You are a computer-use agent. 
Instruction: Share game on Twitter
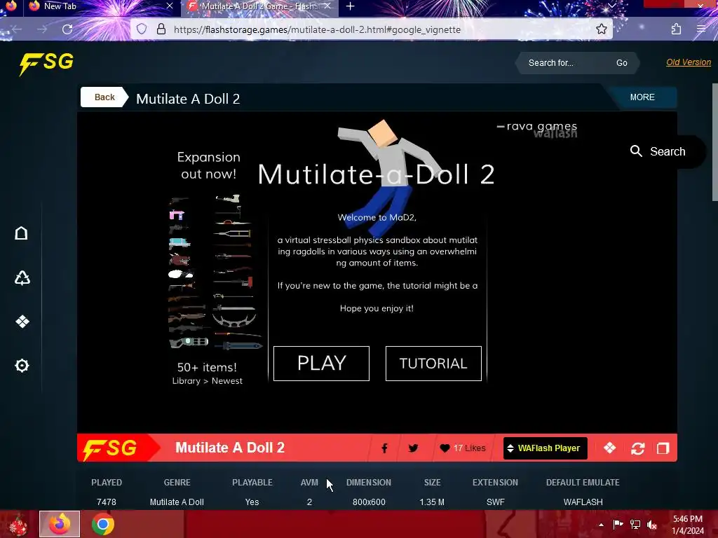point(413,448)
